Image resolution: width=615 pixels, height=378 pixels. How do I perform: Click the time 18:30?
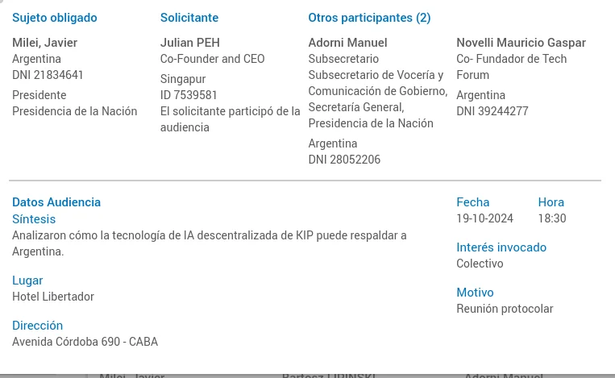pos(552,218)
